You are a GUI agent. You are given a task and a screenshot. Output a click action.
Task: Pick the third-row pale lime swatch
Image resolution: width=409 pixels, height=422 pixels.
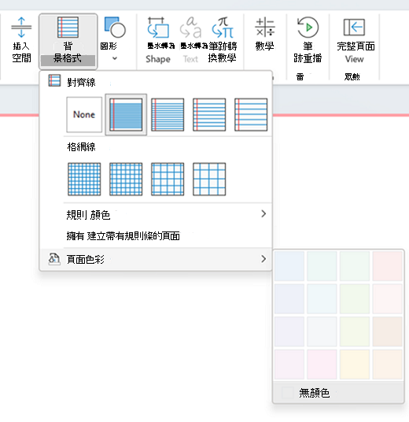355,331
